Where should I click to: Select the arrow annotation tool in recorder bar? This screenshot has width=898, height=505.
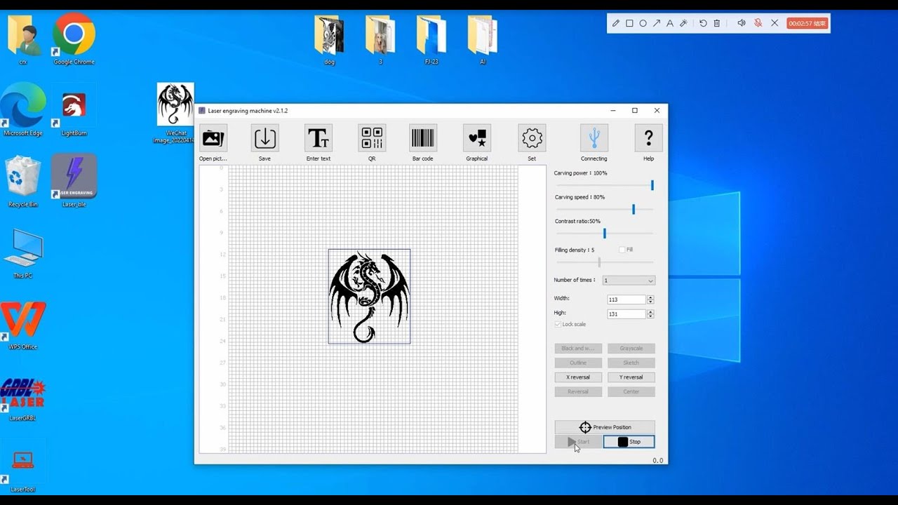657,23
